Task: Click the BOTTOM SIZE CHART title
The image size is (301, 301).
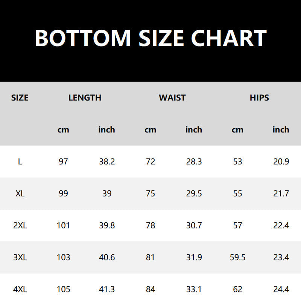Action: 151,38
